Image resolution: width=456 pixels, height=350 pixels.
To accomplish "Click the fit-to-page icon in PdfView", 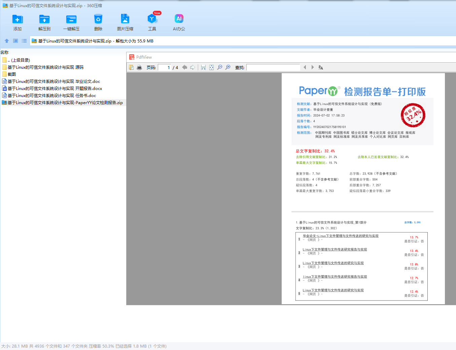I will tap(211, 67).
